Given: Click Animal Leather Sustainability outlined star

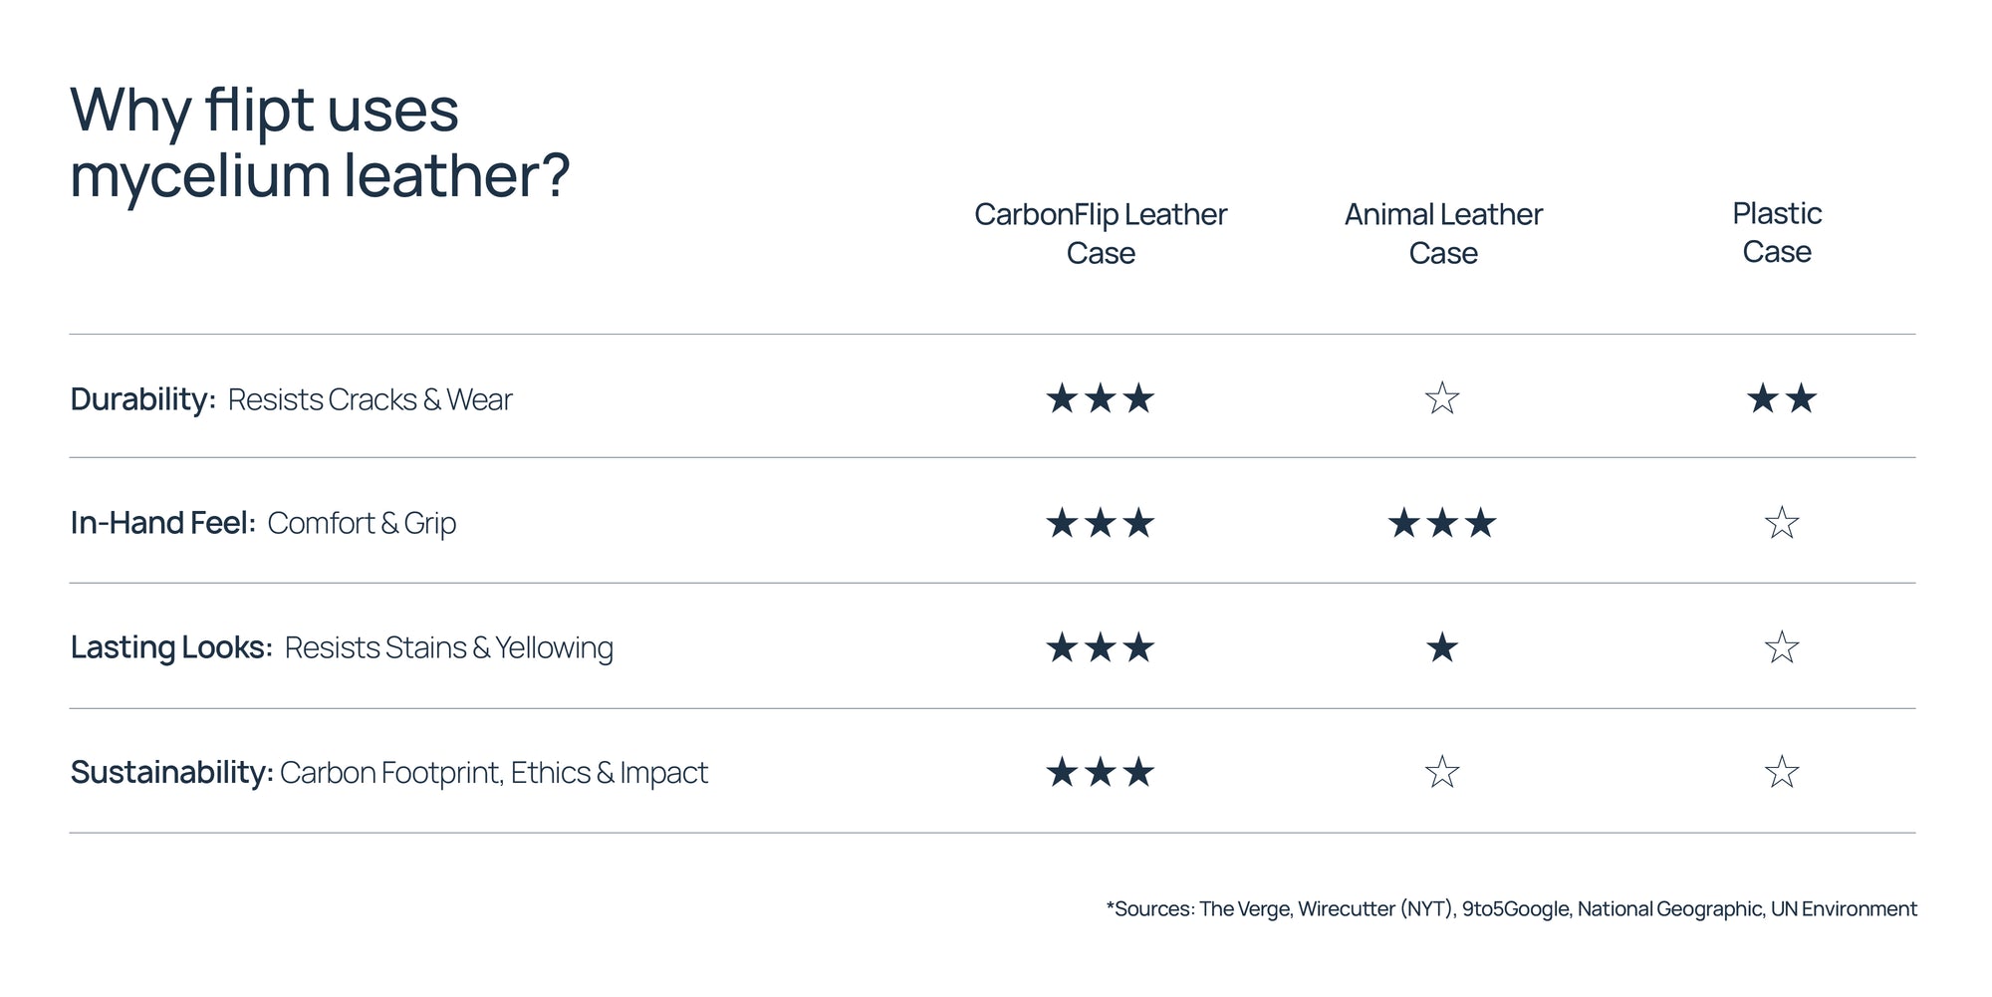Looking at the screenshot, I should 1442,772.
